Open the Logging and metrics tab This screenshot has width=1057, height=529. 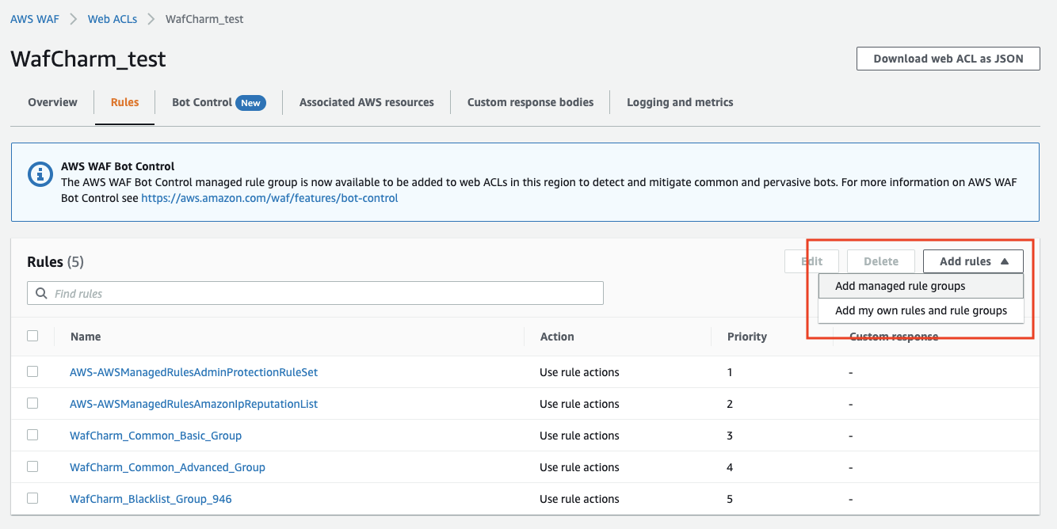point(680,102)
